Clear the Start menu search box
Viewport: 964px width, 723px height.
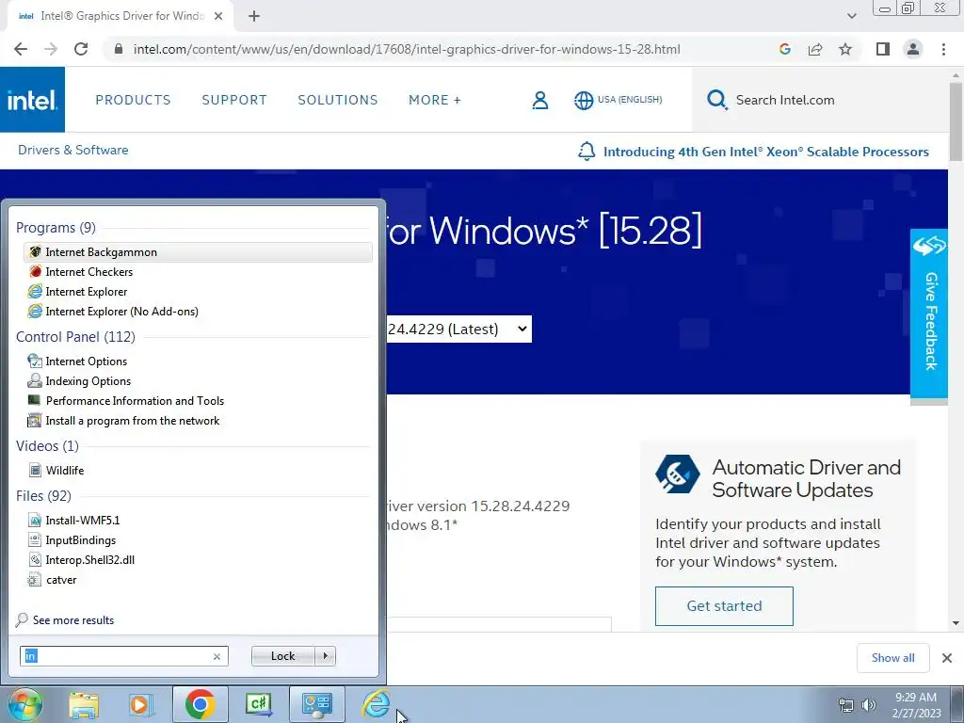coord(217,656)
